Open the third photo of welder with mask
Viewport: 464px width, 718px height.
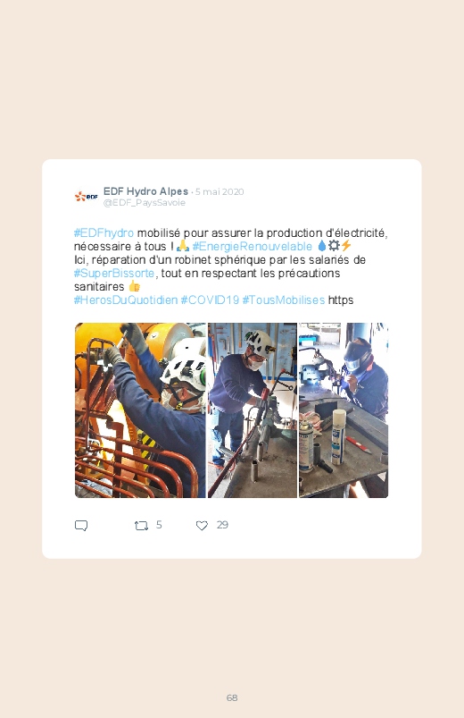click(x=344, y=410)
